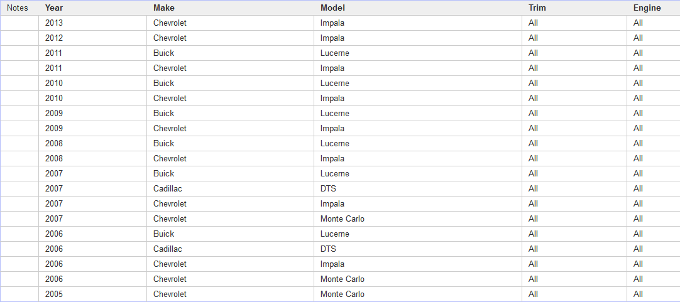Click the 2012 year cell
This screenshot has height=302, width=680.
(92, 38)
